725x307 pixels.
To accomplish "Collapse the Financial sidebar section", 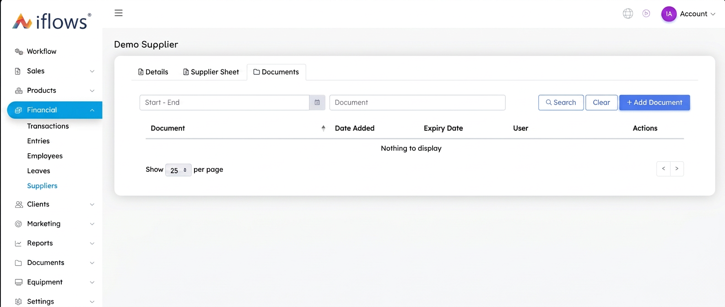I will [x=54, y=110].
